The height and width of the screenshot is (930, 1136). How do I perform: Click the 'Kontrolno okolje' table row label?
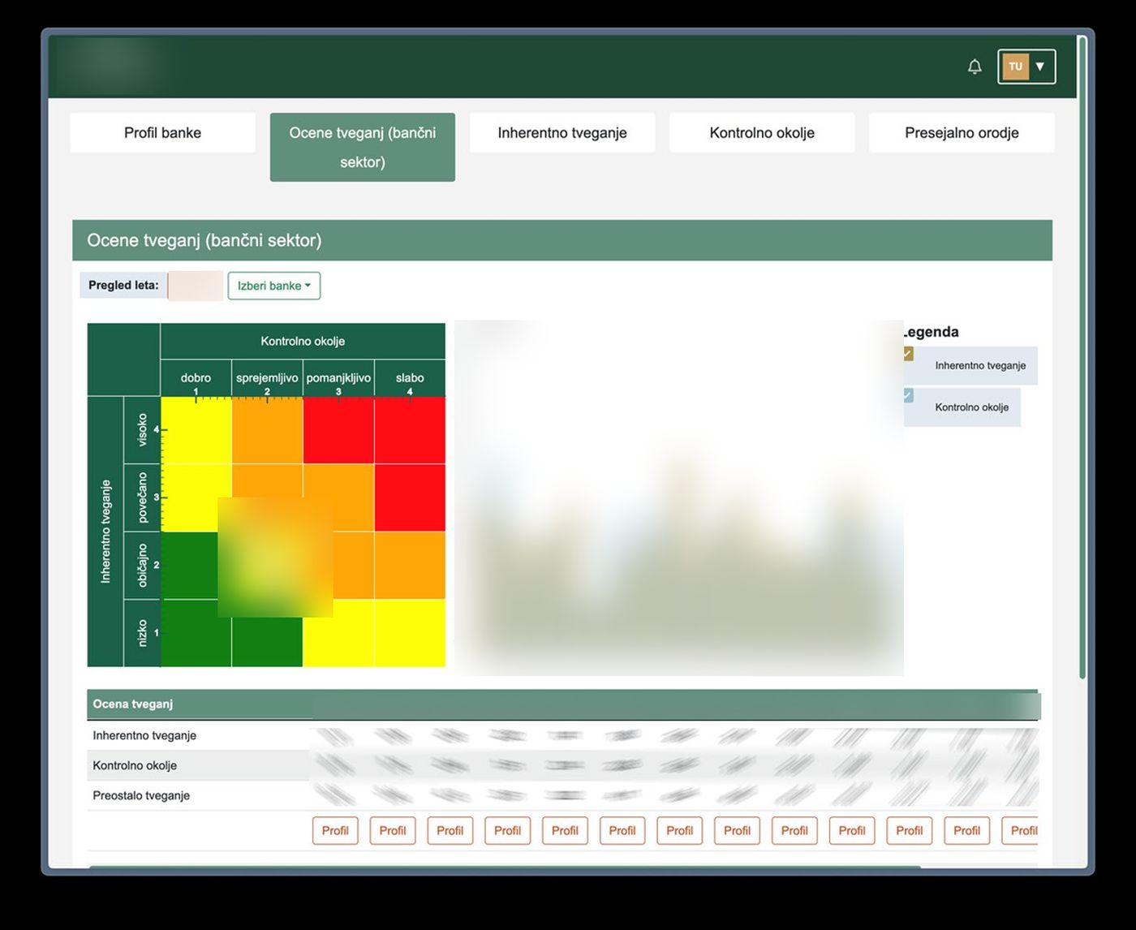tap(135, 765)
